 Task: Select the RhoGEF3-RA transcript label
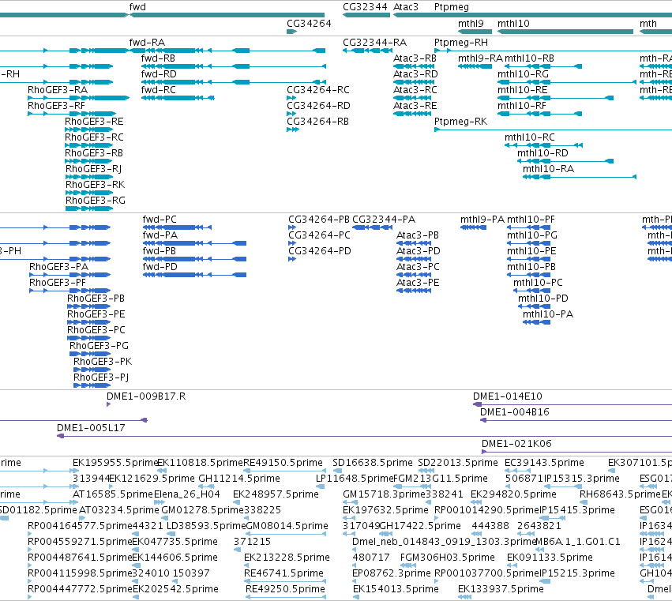coord(58,90)
